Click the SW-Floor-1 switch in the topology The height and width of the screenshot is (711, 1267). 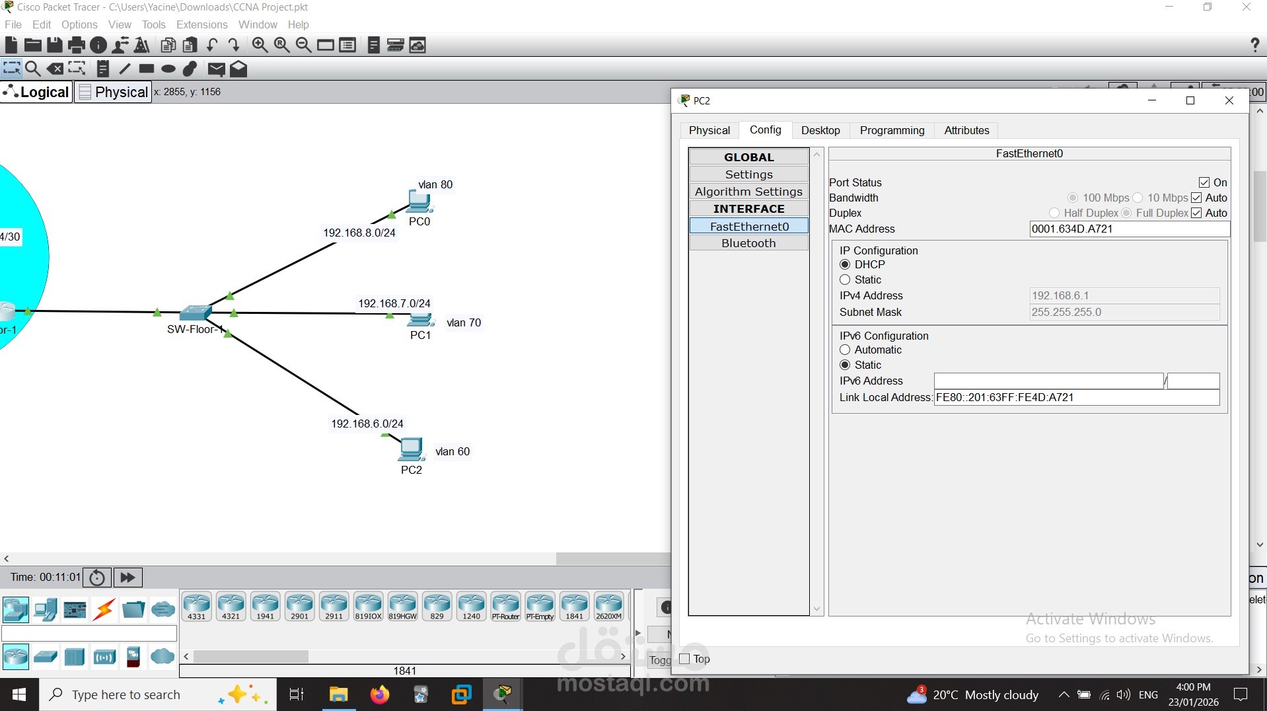point(195,313)
